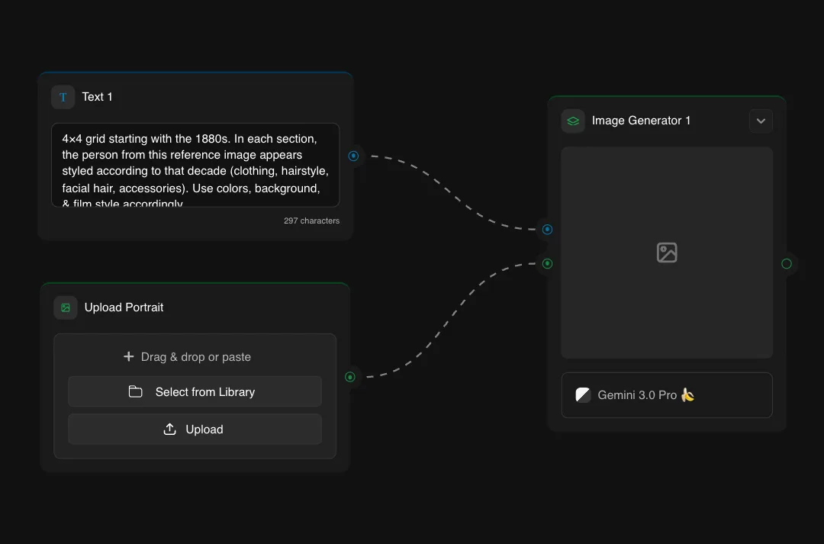The width and height of the screenshot is (824, 544).
Task: Click the Gemini model logo icon
Action: point(583,395)
